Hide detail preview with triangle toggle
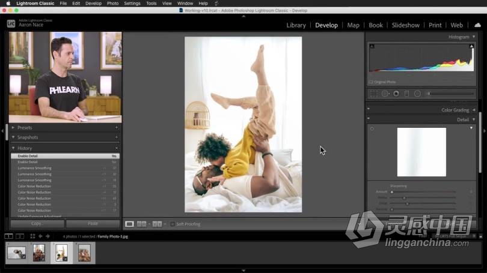 click(x=471, y=128)
